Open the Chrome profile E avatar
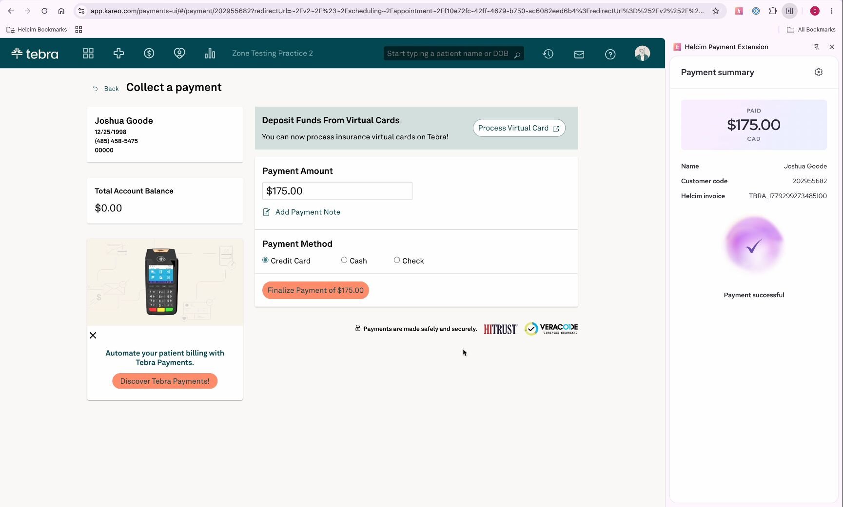This screenshot has width=843, height=507. point(815,11)
